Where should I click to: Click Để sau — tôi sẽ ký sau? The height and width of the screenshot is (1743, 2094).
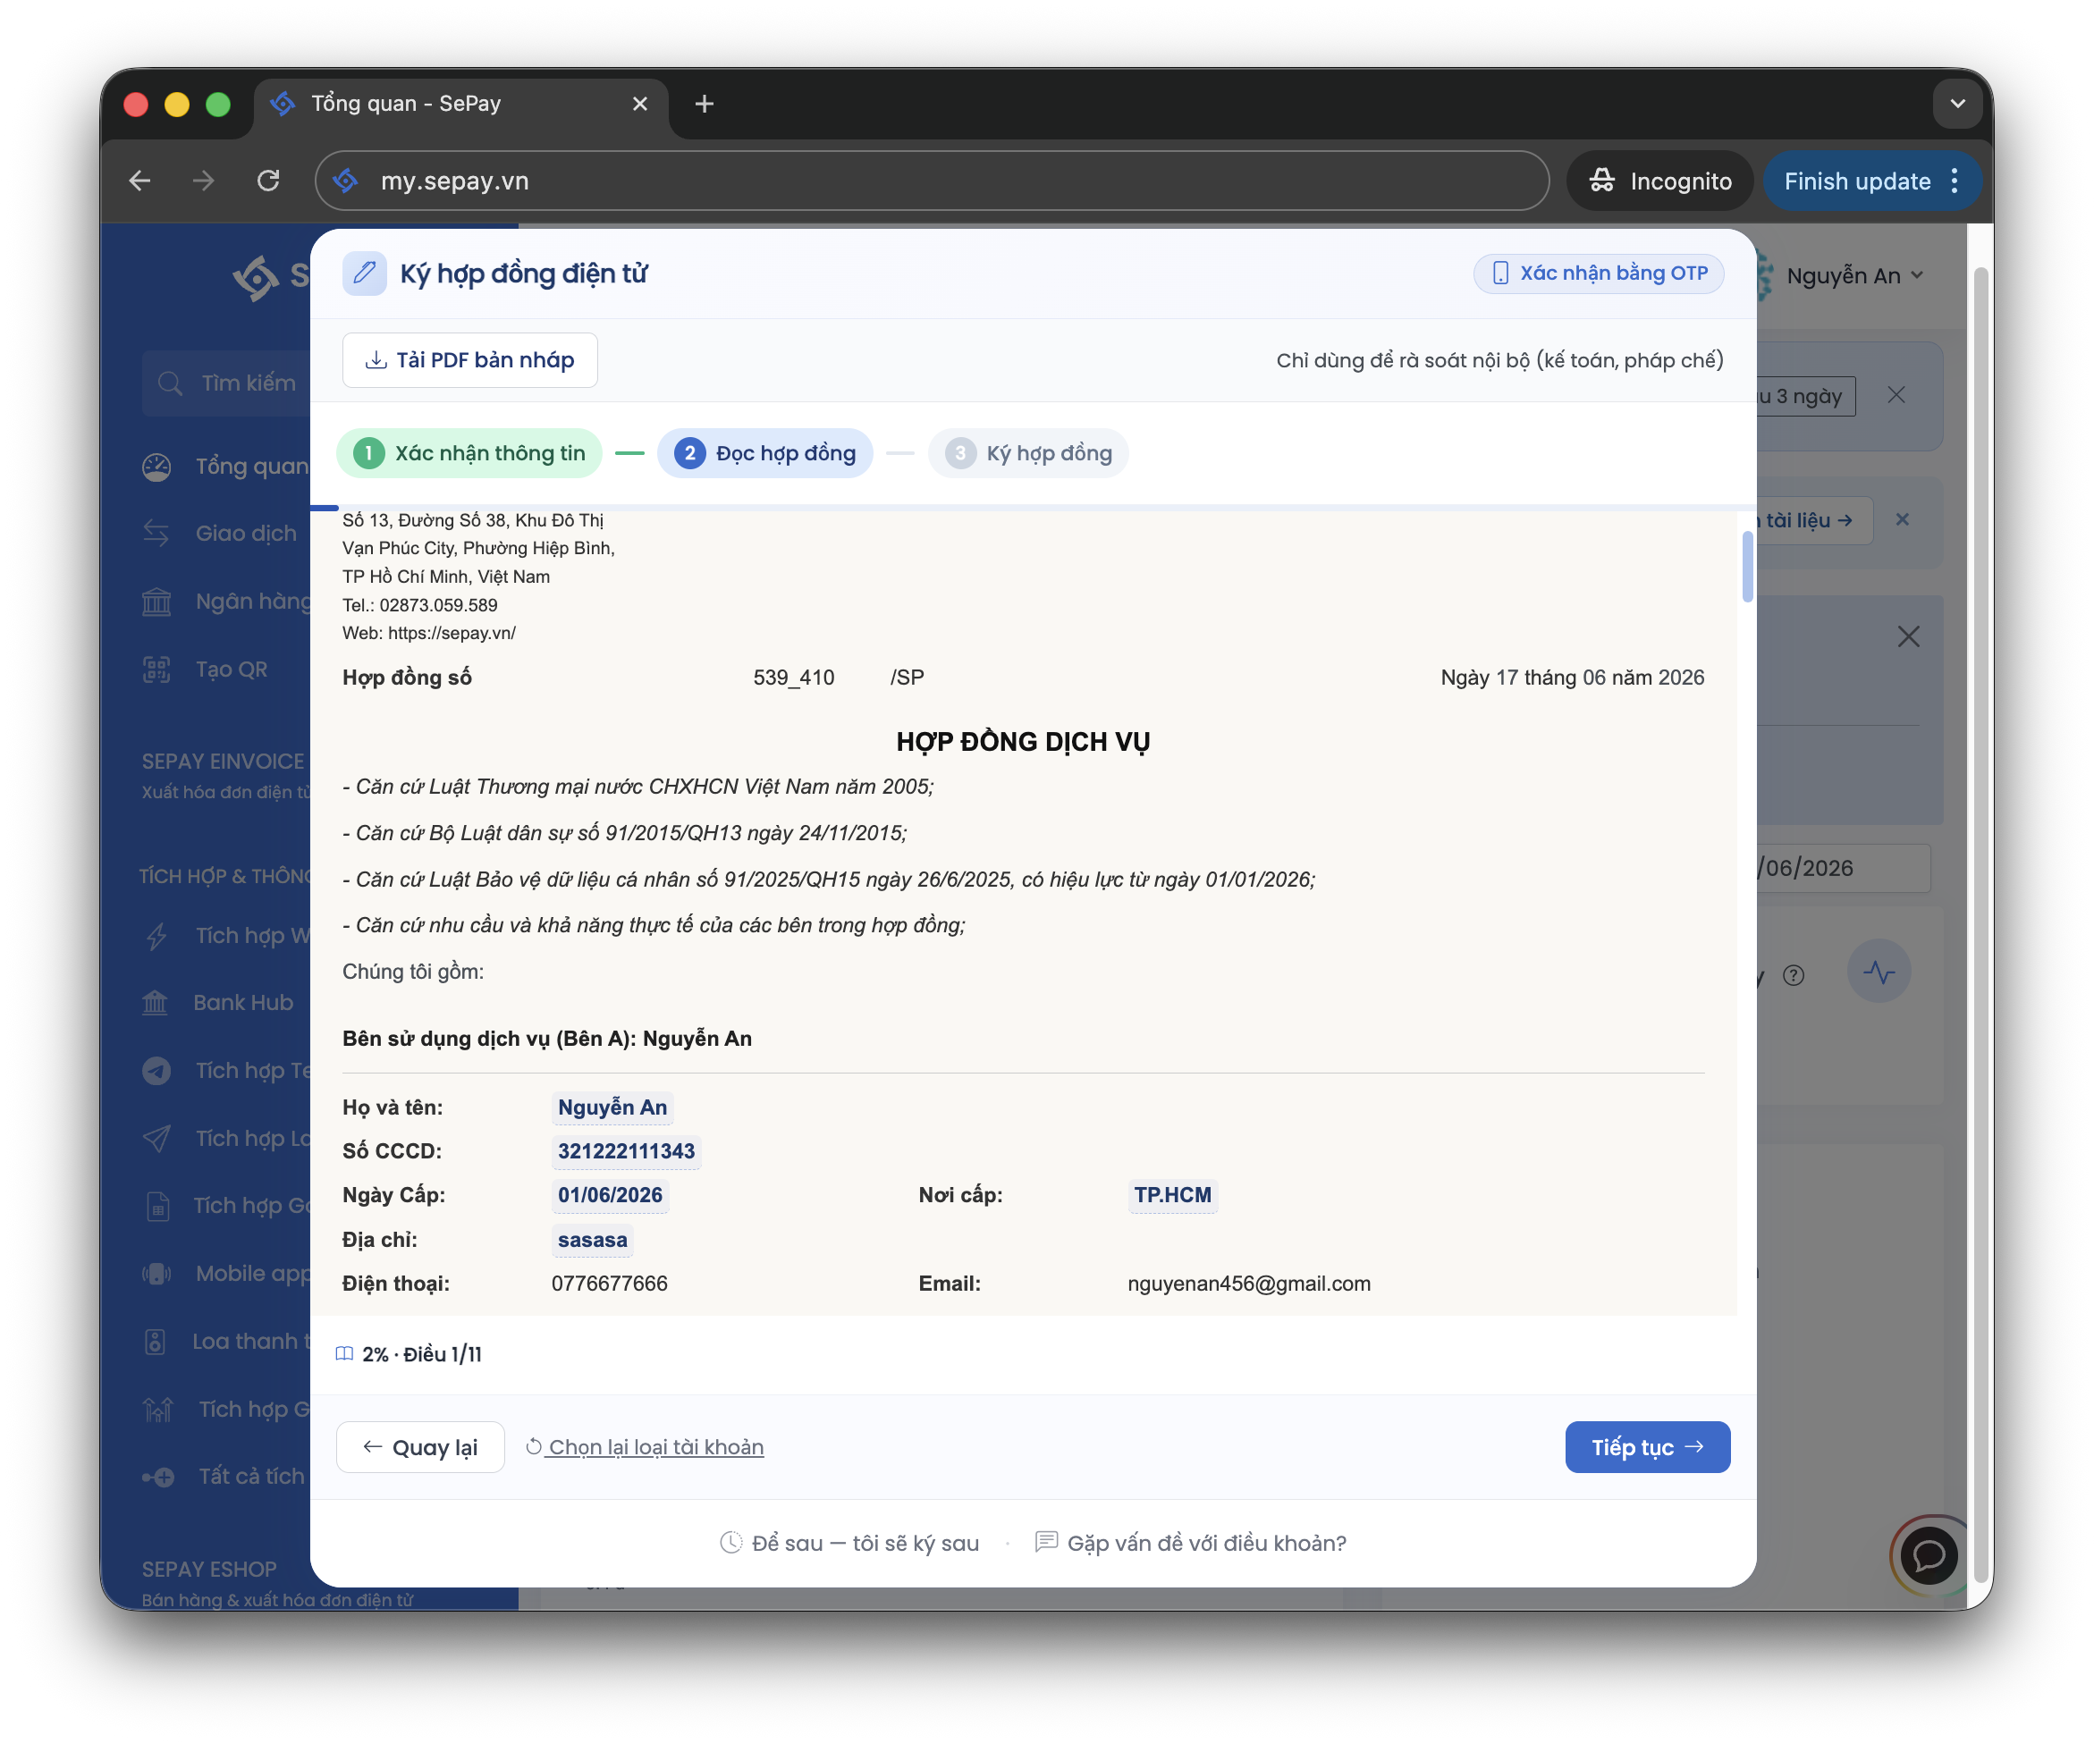coord(849,1542)
